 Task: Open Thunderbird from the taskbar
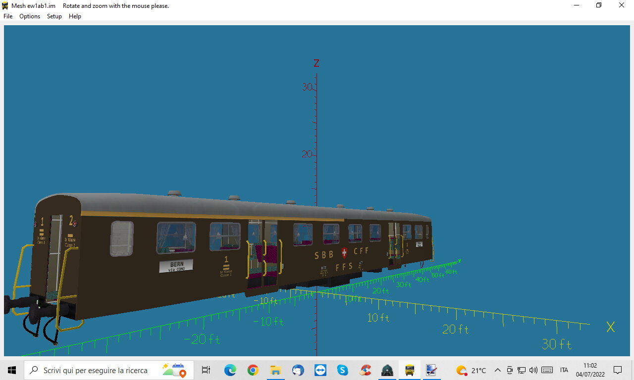[298, 370]
